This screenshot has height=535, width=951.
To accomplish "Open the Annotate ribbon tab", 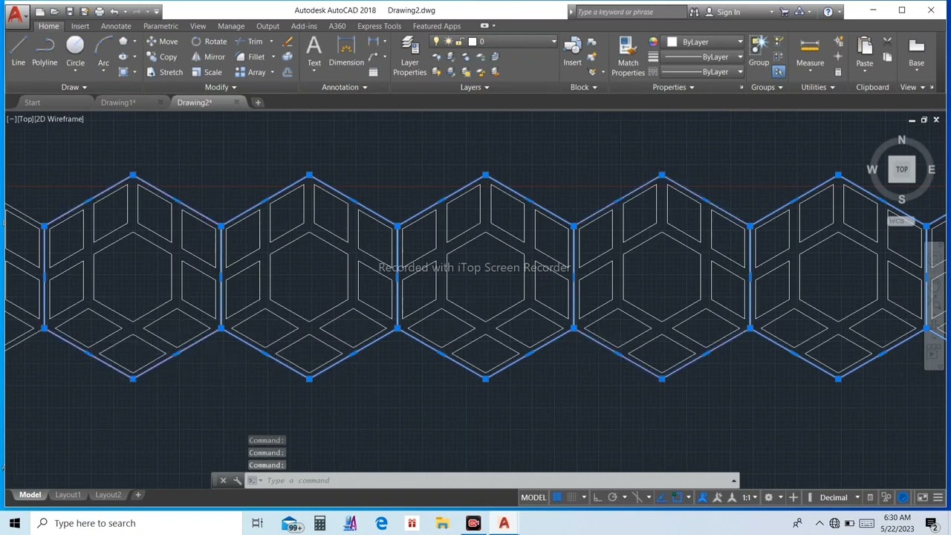I will [x=116, y=26].
